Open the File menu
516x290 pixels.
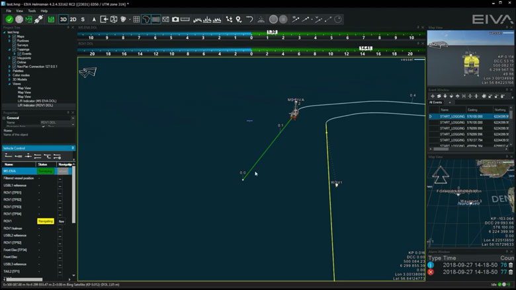(9, 11)
